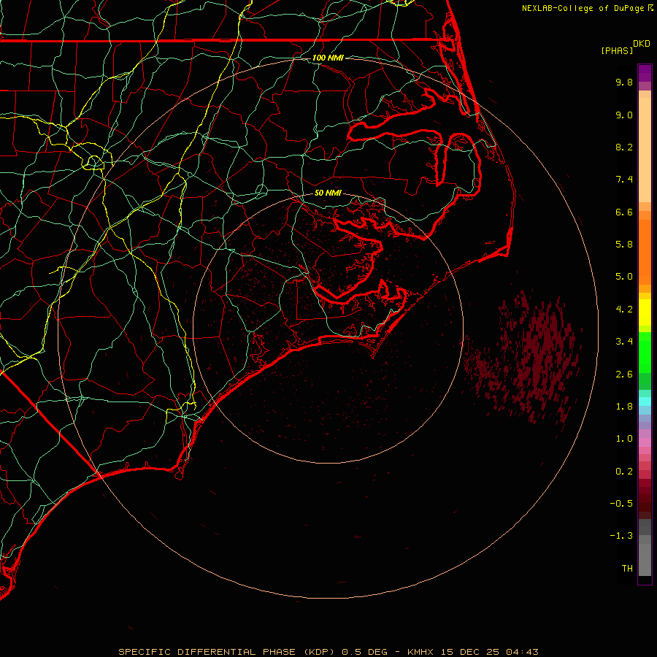Click the 50 NMI range ring label
The image size is (657, 657).
pyautogui.click(x=328, y=193)
